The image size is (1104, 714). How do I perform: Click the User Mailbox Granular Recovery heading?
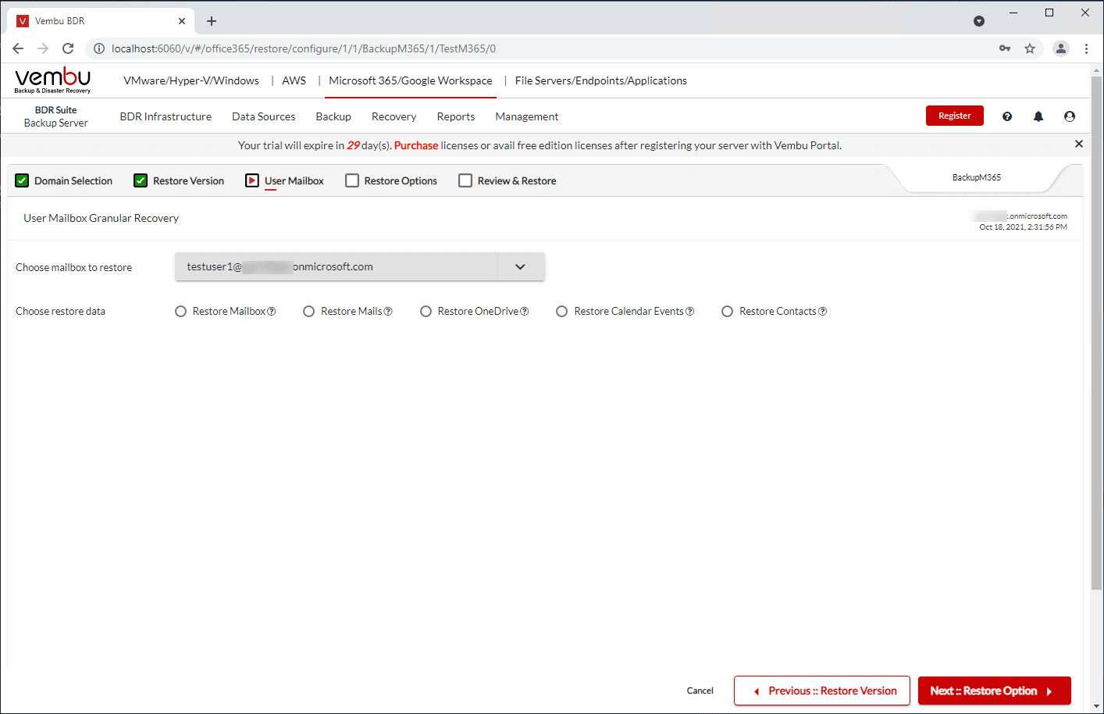click(x=101, y=218)
